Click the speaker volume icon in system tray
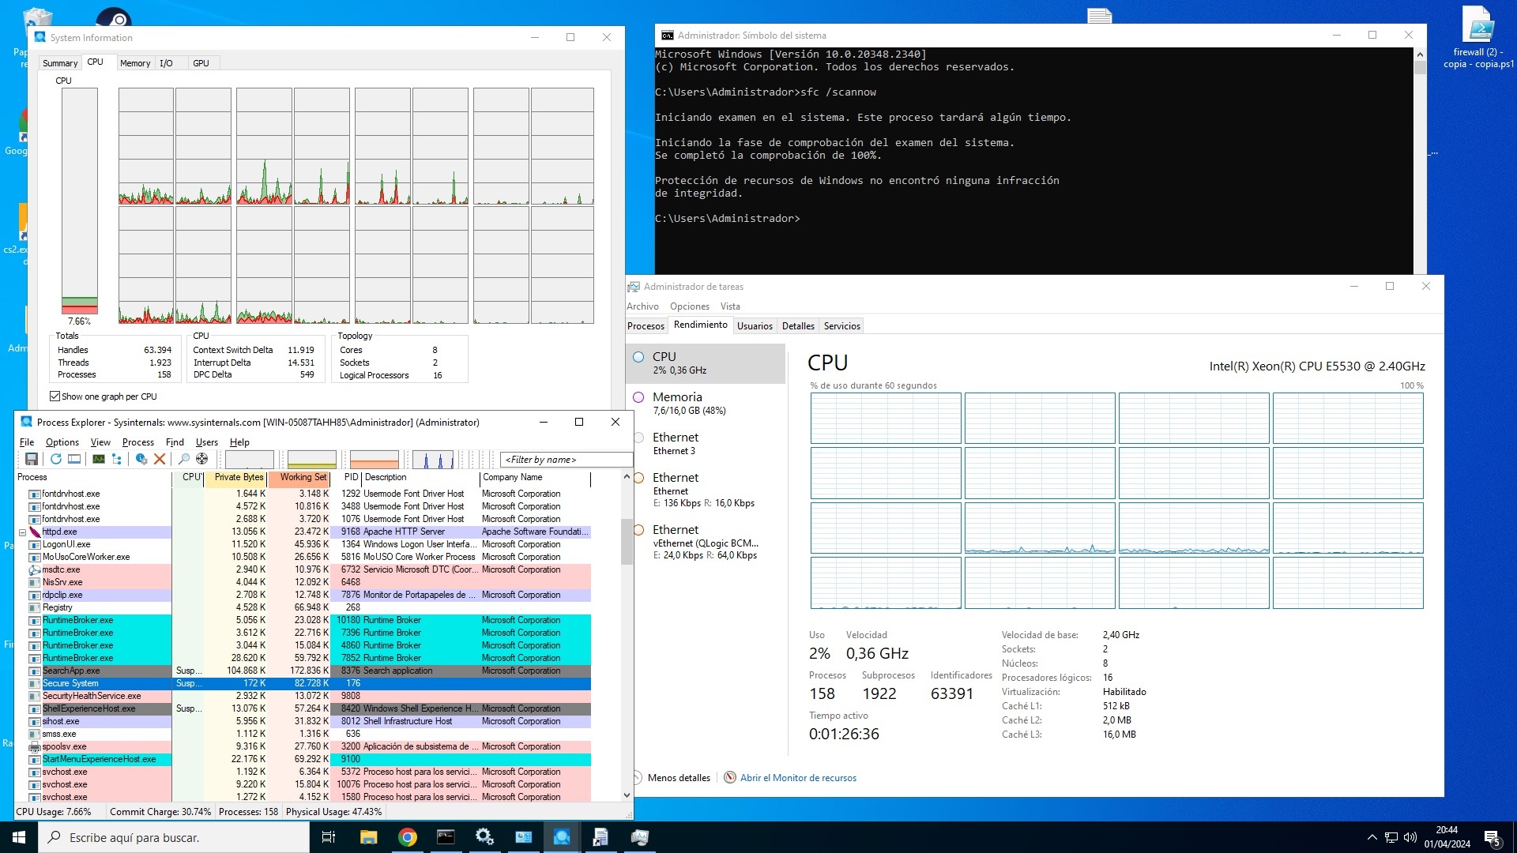The image size is (1517, 853). (x=1410, y=837)
